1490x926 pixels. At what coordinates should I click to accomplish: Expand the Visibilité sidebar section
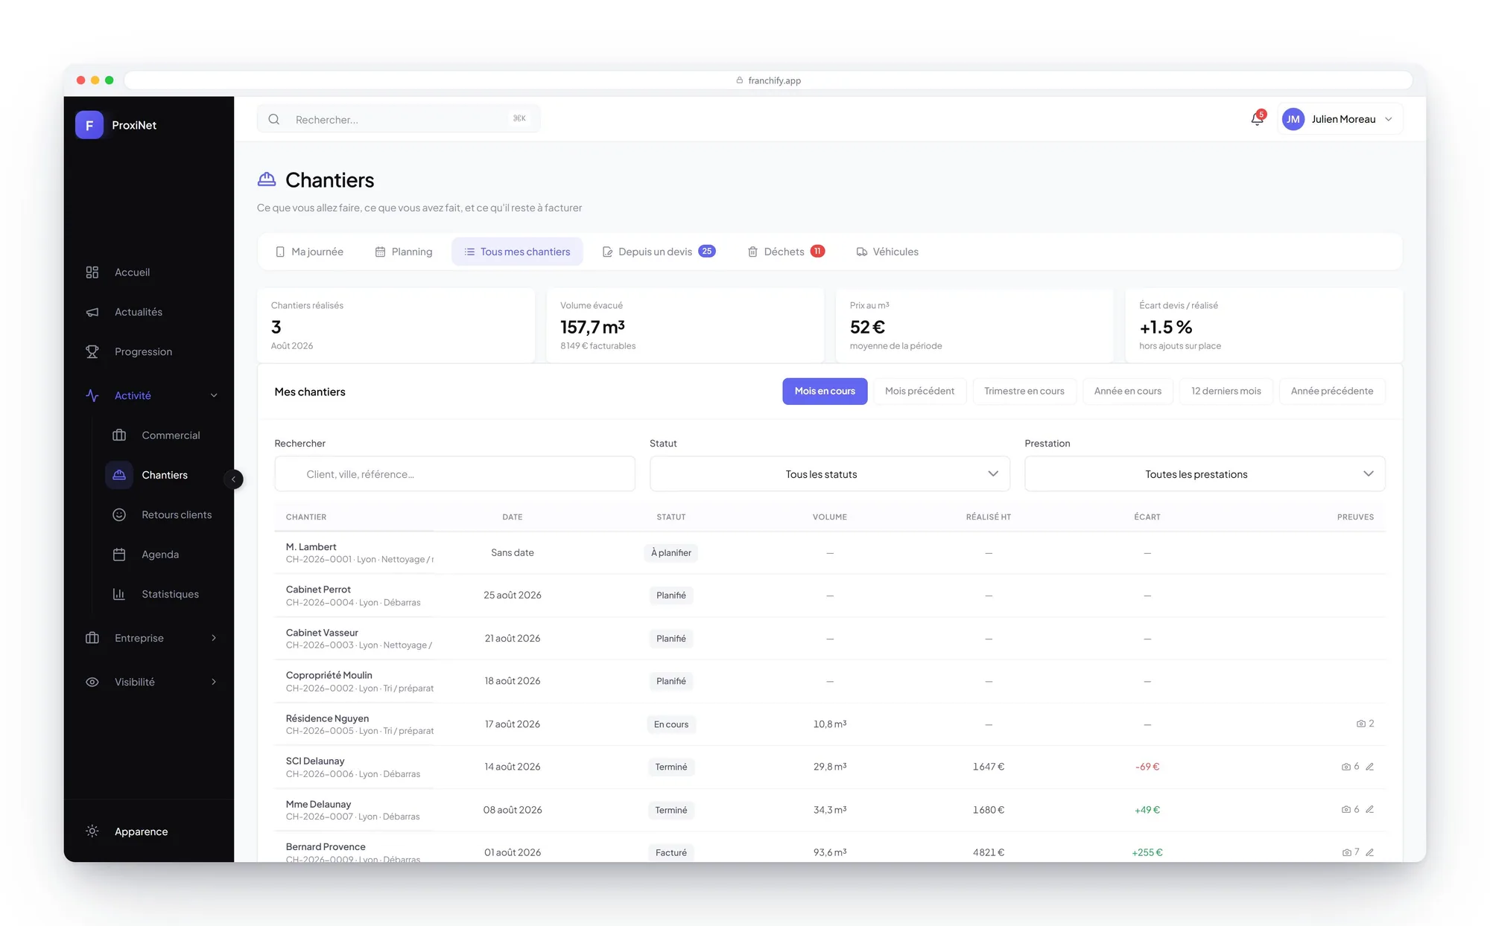pos(214,682)
